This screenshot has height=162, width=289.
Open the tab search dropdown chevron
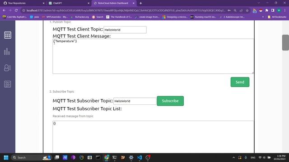(259, 3)
